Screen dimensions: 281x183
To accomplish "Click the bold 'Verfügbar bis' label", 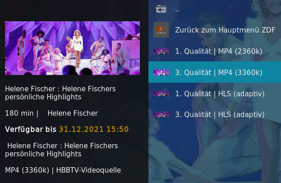I will pyautogui.click(x=31, y=129).
